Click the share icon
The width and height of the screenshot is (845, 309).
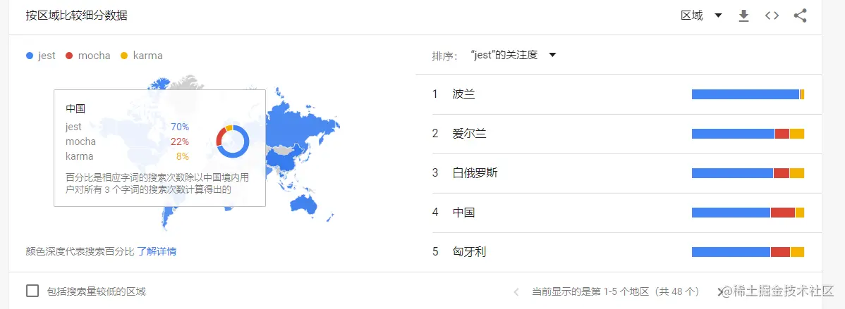800,16
